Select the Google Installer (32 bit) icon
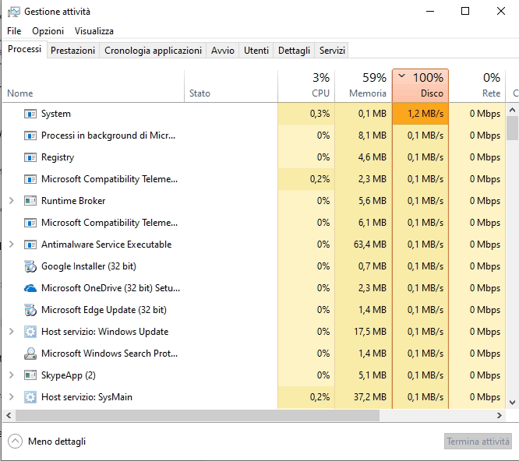This screenshot has height=461, width=519. 30,266
